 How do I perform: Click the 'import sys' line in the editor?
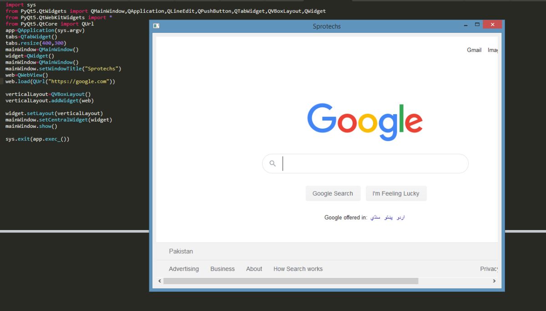(x=20, y=5)
